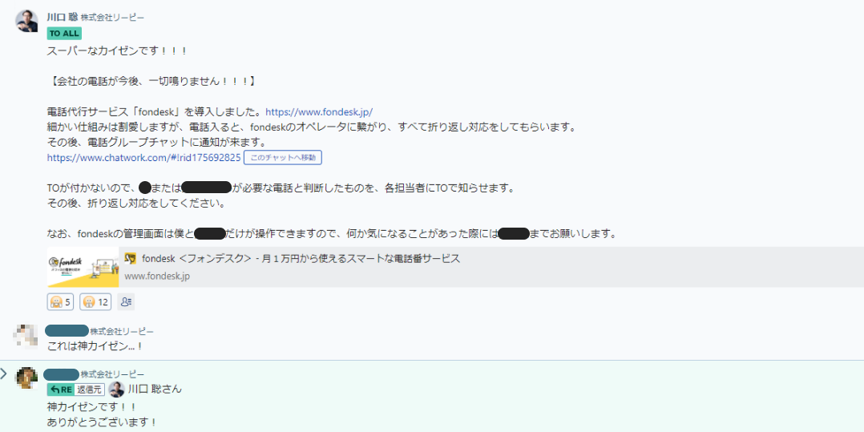Click the 川口 聡さん name in reply
The height and width of the screenshot is (432, 864).
pyautogui.click(x=155, y=390)
